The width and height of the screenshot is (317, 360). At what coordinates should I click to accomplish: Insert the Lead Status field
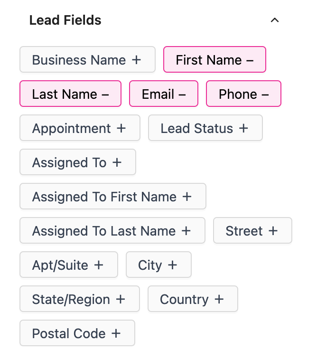click(x=205, y=128)
